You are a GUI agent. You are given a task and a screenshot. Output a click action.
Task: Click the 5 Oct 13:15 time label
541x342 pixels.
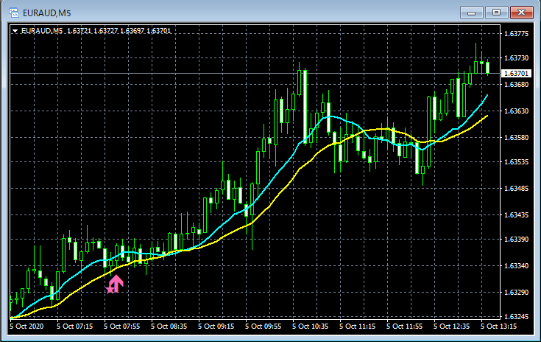coord(498,326)
